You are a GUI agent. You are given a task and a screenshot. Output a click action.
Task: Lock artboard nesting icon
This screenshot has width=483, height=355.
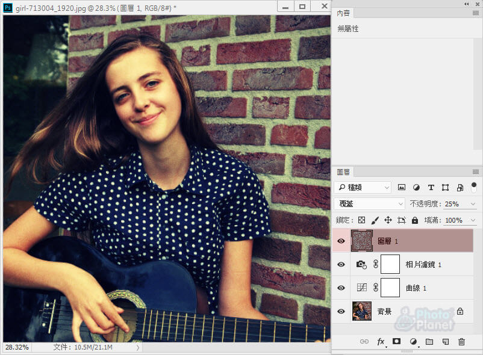coord(401,220)
